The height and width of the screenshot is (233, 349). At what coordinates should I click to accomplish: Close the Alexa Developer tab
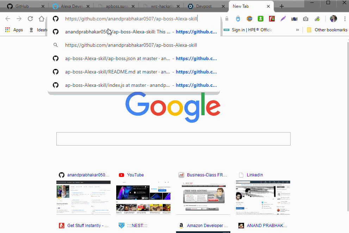[x=88, y=6]
